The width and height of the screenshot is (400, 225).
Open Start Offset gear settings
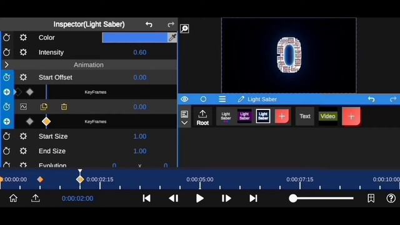coord(23,77)
